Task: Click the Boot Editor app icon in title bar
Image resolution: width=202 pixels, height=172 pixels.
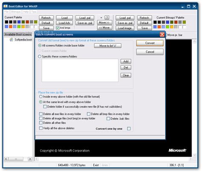Action: [6, 6]
